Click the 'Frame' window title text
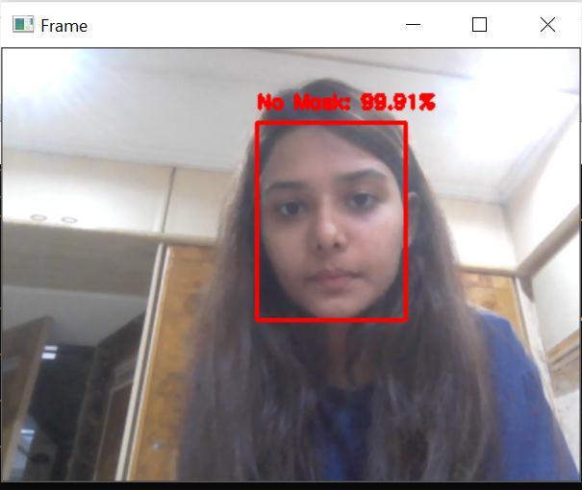 point(63,26)
